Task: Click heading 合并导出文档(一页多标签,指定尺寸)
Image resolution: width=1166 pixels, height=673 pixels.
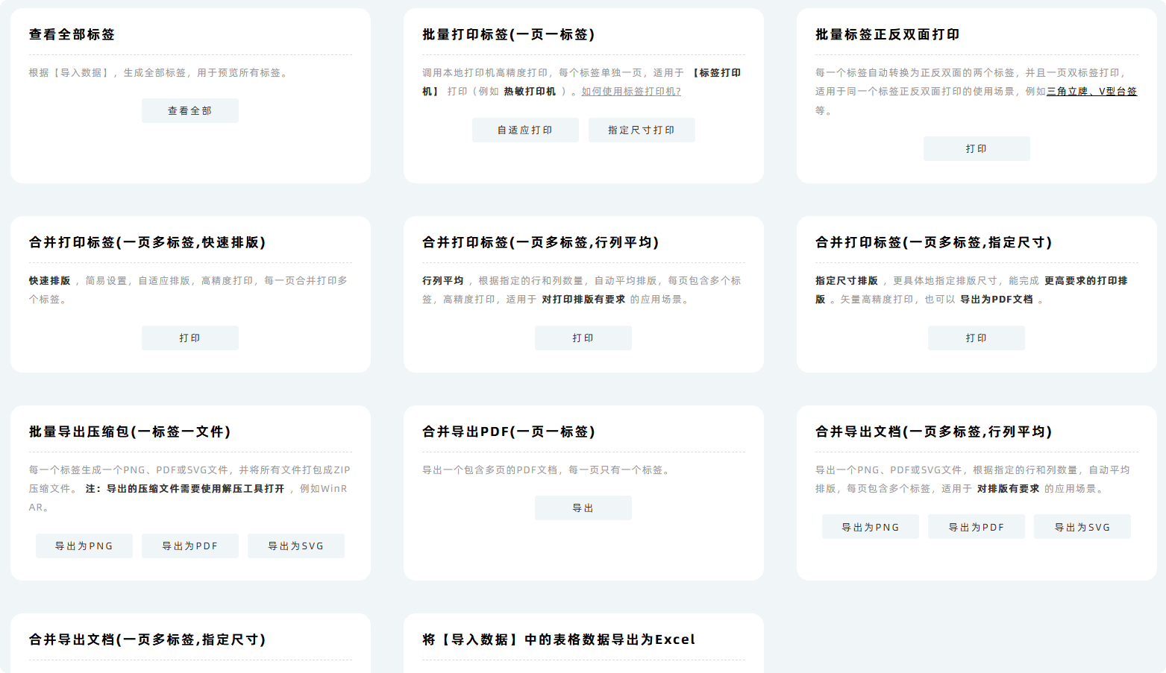Action: [148, 639]
